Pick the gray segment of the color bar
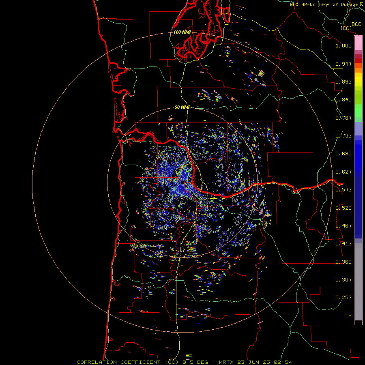 click(358, 282)
